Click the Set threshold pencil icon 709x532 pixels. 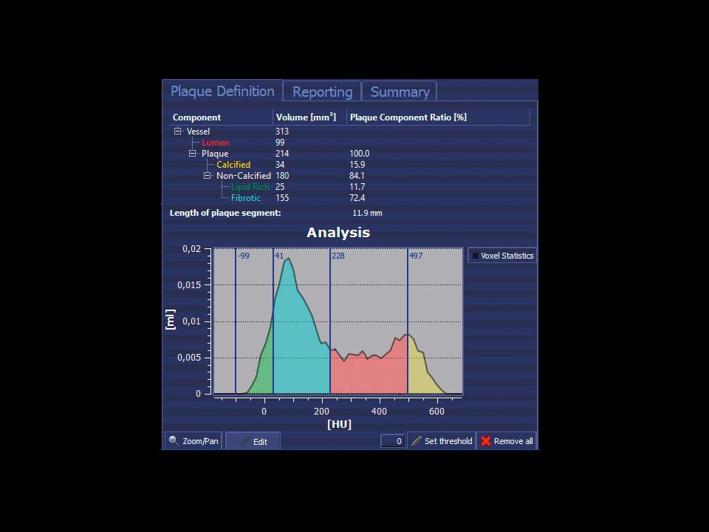pos(417,441)
